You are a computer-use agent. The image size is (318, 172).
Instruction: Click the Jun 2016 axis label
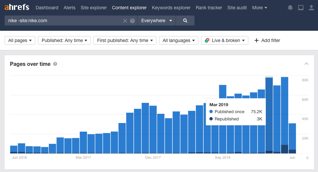click(19, 157)
